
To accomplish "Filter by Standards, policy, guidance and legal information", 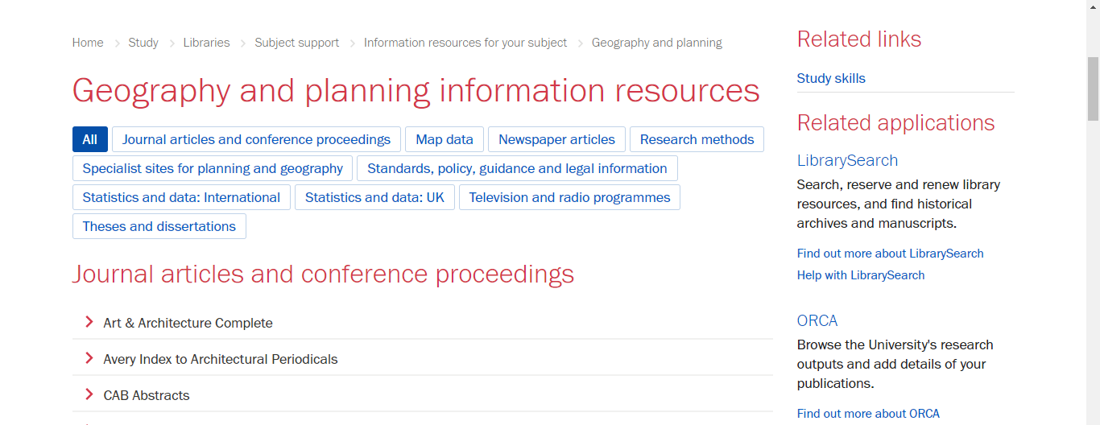I will [517, 168].
